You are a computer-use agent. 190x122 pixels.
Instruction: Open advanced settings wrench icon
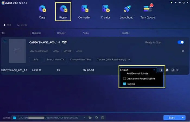point(167,70)
